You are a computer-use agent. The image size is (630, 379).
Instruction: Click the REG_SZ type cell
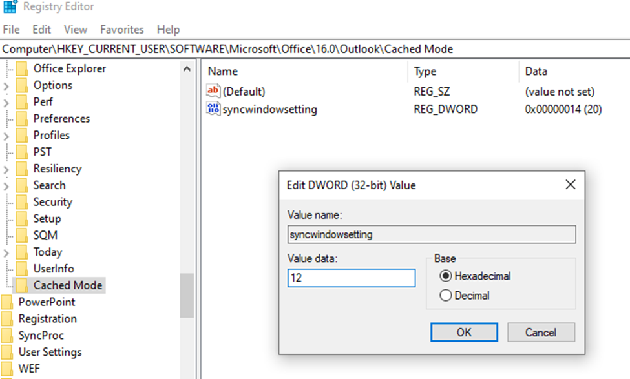(x=432, y=92)
